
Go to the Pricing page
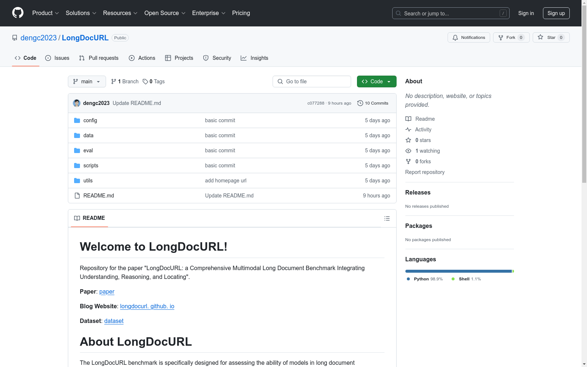241,13
